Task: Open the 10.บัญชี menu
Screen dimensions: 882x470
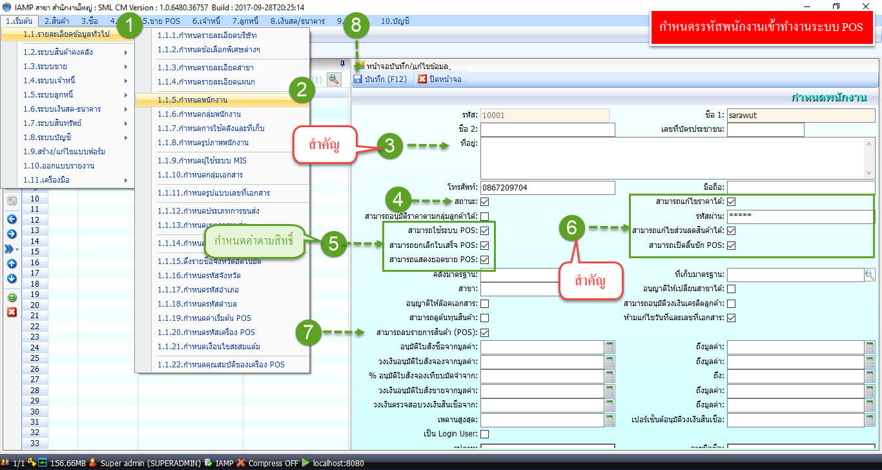Action: click(395, 21)
